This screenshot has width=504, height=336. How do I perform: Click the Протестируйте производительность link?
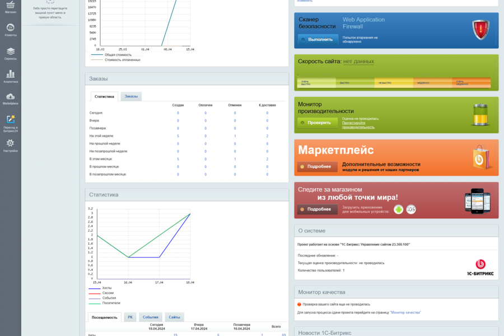[x=358, y=125]
